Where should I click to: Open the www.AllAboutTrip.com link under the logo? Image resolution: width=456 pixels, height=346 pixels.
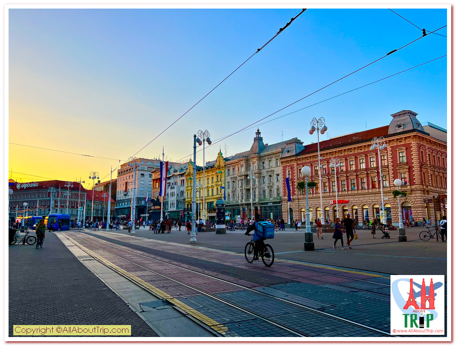point(417,331)
